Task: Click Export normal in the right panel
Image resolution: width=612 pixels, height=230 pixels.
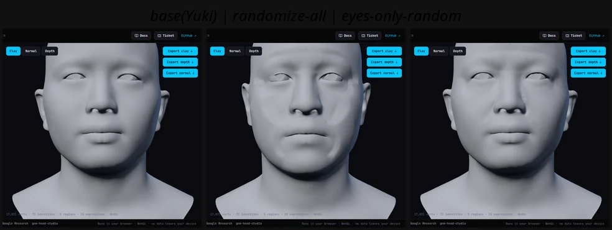Action: click(588, 73)
